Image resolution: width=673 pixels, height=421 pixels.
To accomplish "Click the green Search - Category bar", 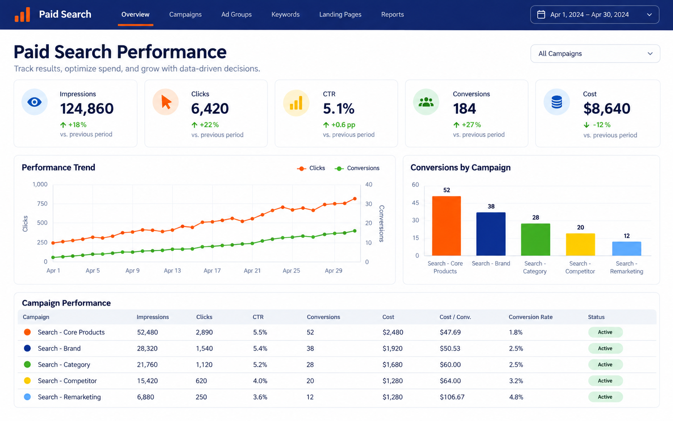I will click(536, 239).
